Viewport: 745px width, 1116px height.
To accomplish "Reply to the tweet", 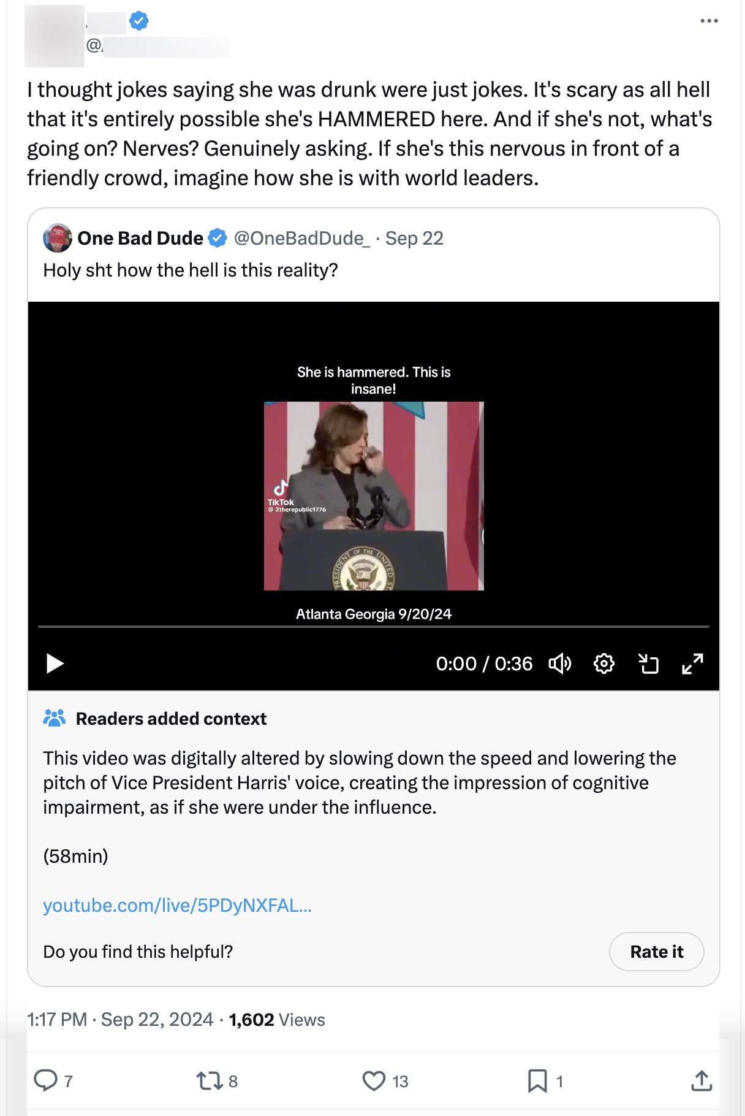I will point(47,1081).
